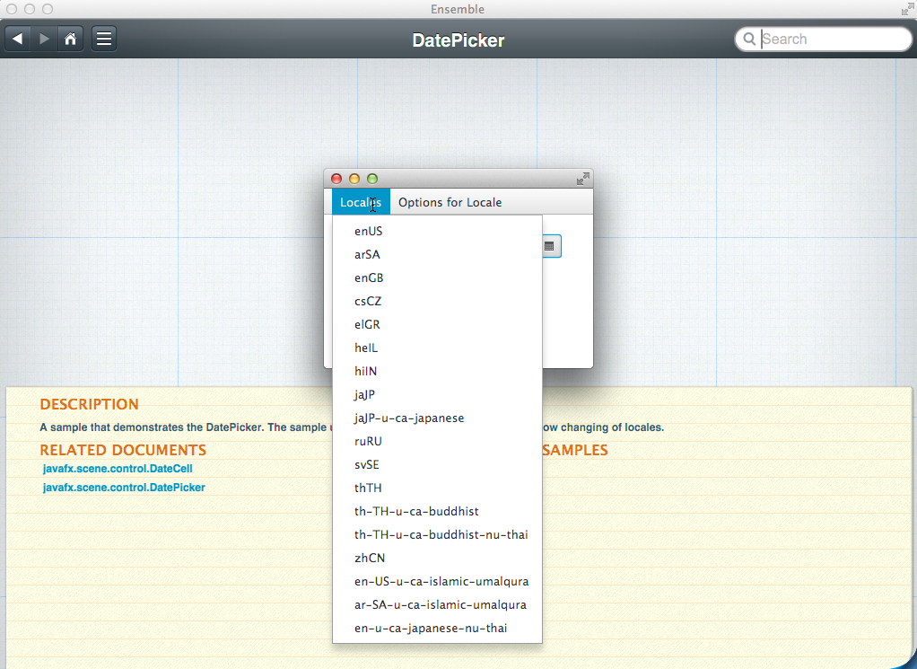This screenshot has width=917, height=669.
Task: Click the forward navigation arrow
Action: pos(44,40)
